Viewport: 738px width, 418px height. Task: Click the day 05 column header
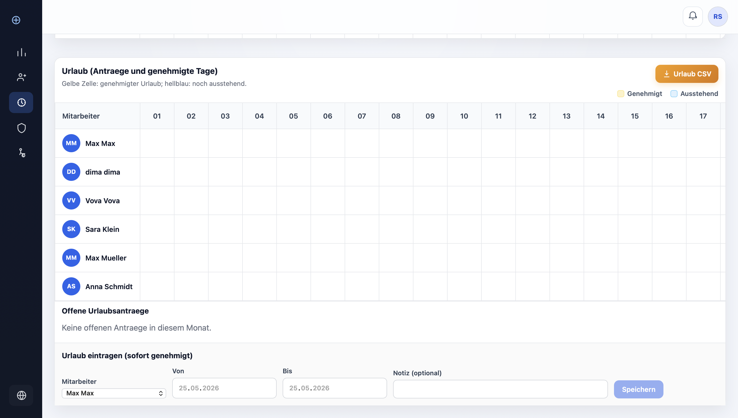coord(293,116)
